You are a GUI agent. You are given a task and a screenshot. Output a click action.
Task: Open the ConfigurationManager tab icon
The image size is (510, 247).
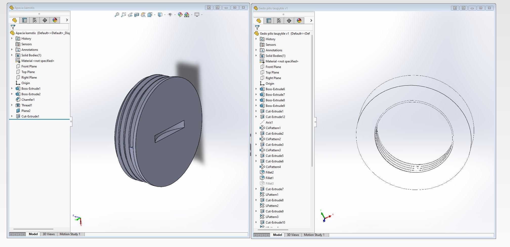click(x=34, y=20)
